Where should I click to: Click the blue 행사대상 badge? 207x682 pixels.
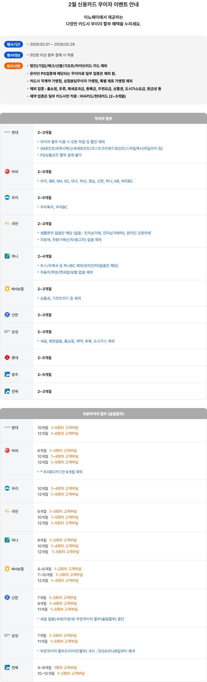coord(14,55)
